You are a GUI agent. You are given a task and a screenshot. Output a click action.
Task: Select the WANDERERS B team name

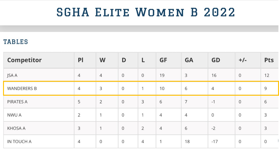coord(22,88)
